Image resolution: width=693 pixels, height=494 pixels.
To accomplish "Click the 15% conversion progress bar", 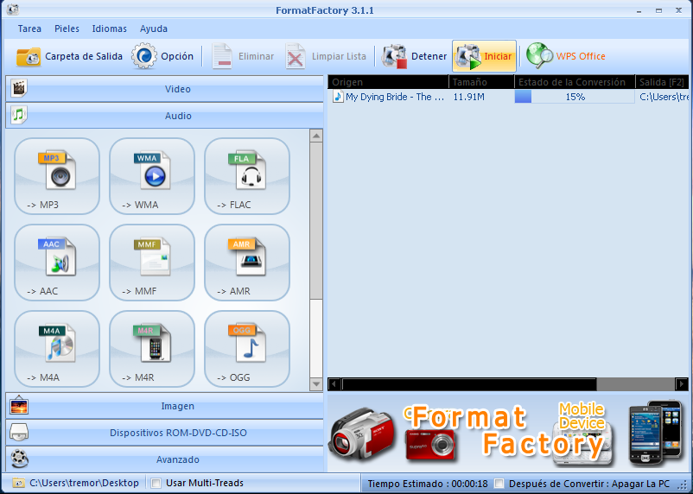I will 575,97.
